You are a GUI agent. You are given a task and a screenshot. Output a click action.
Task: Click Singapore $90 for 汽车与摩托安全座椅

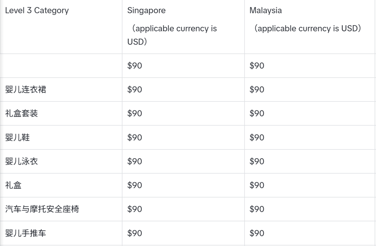[134, 209]
